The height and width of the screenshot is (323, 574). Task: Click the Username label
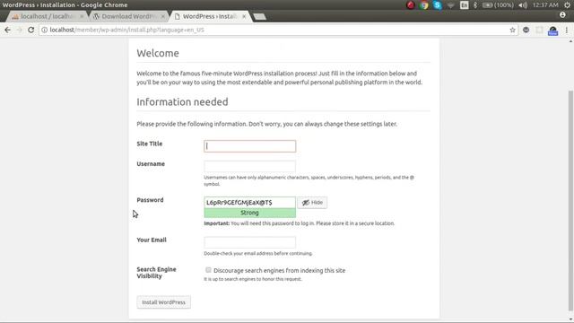151,164
